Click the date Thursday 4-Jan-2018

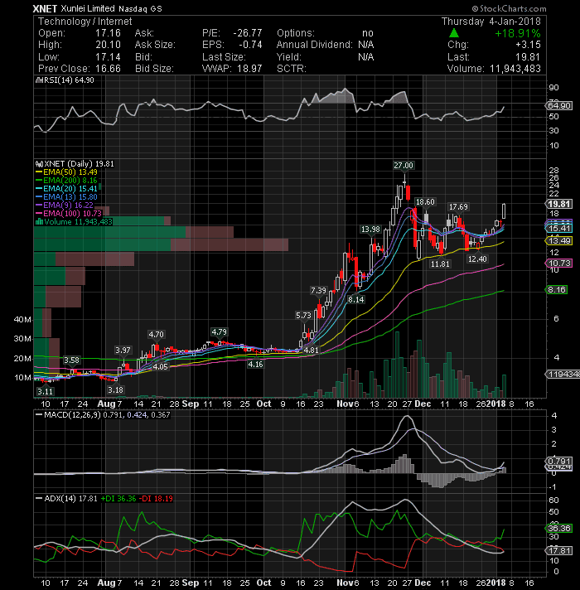(x=491, y=22)
